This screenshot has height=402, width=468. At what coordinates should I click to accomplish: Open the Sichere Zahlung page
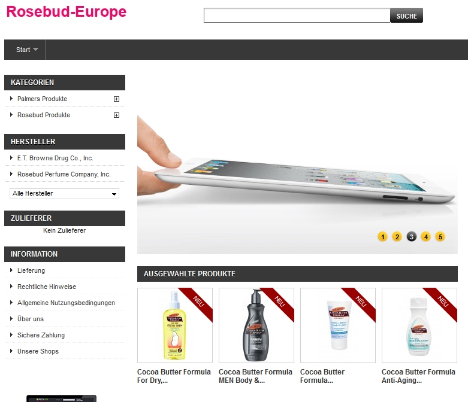41,335
